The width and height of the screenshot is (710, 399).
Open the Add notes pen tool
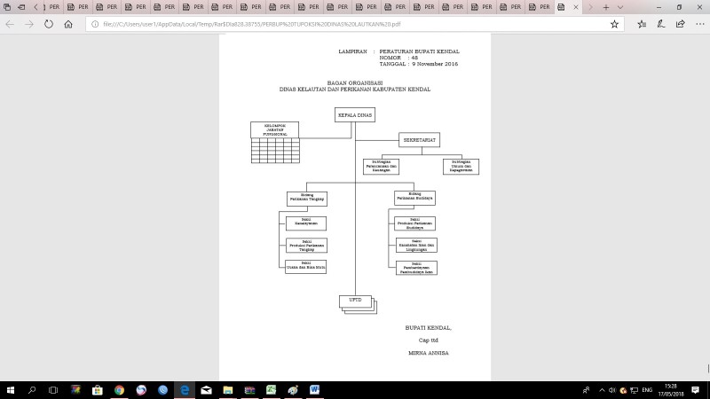pyautogui.click(x=658, y=24)
